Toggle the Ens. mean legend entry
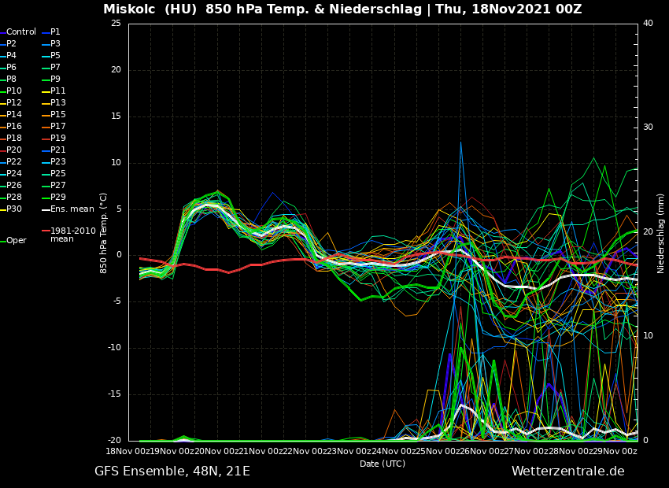This screenshot has width=669, height=488. coord(72,209)
